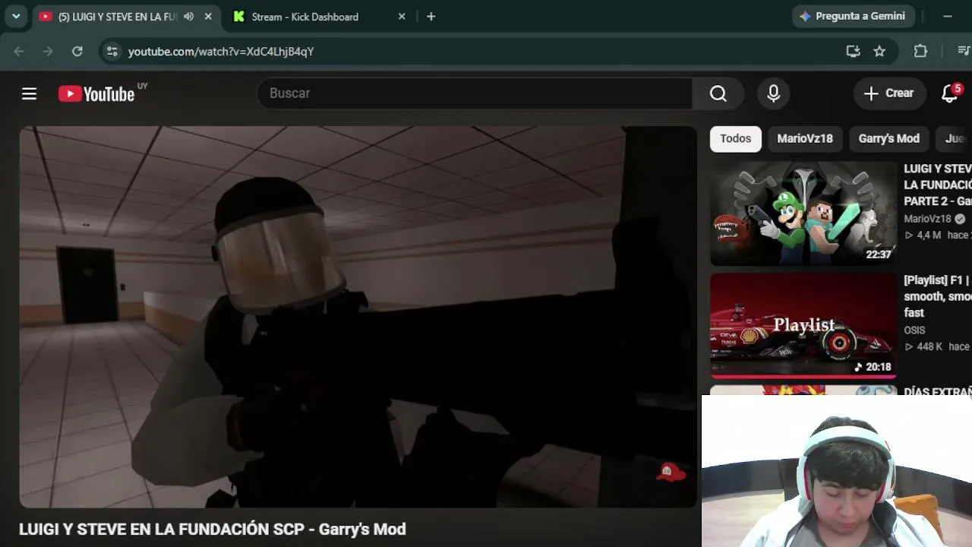Open the Luigi and Steve Parte 2 thumbnail
The image size is (972, 547).
click(803, 213)
